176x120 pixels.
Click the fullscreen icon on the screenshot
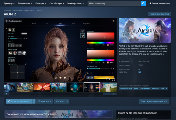coord(113,79)
